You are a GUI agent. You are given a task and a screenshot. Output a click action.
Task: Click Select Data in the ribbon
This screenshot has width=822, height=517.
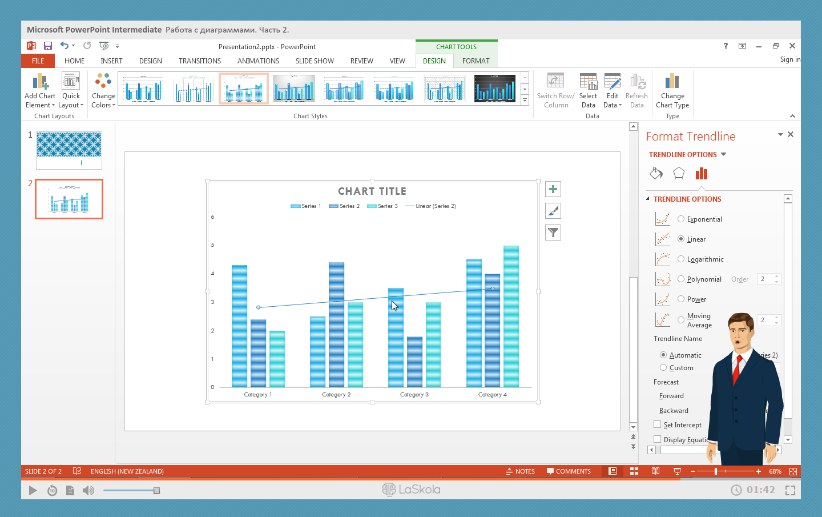pyautogui.click(x=588, y=91)
